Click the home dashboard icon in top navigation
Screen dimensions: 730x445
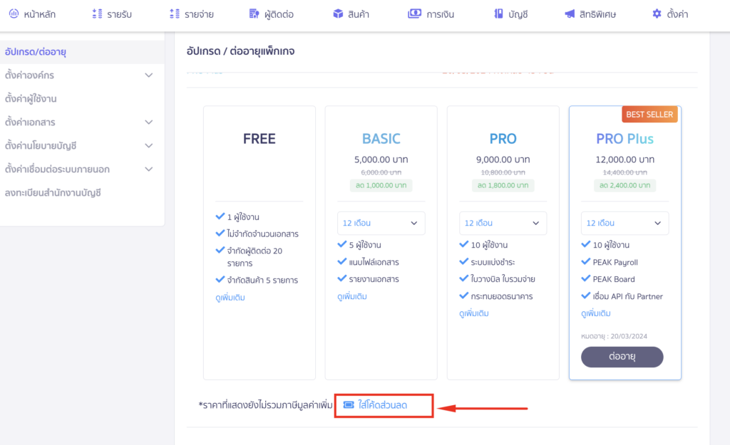(x=14, y=14)
